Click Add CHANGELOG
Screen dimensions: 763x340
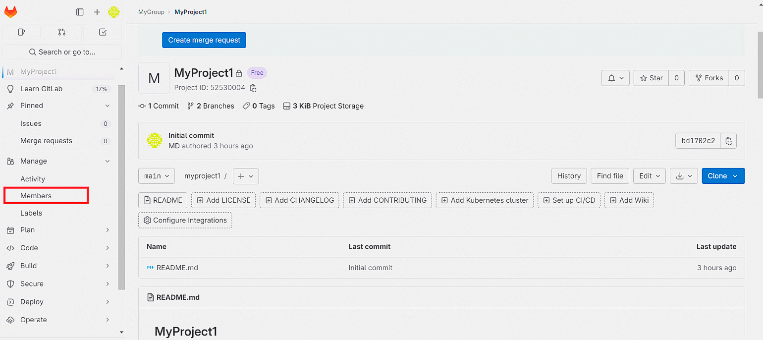pos(299,200)
